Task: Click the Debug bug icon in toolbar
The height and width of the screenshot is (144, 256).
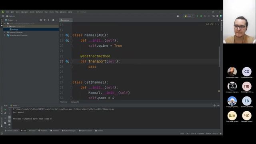Action: pos(201,16)
